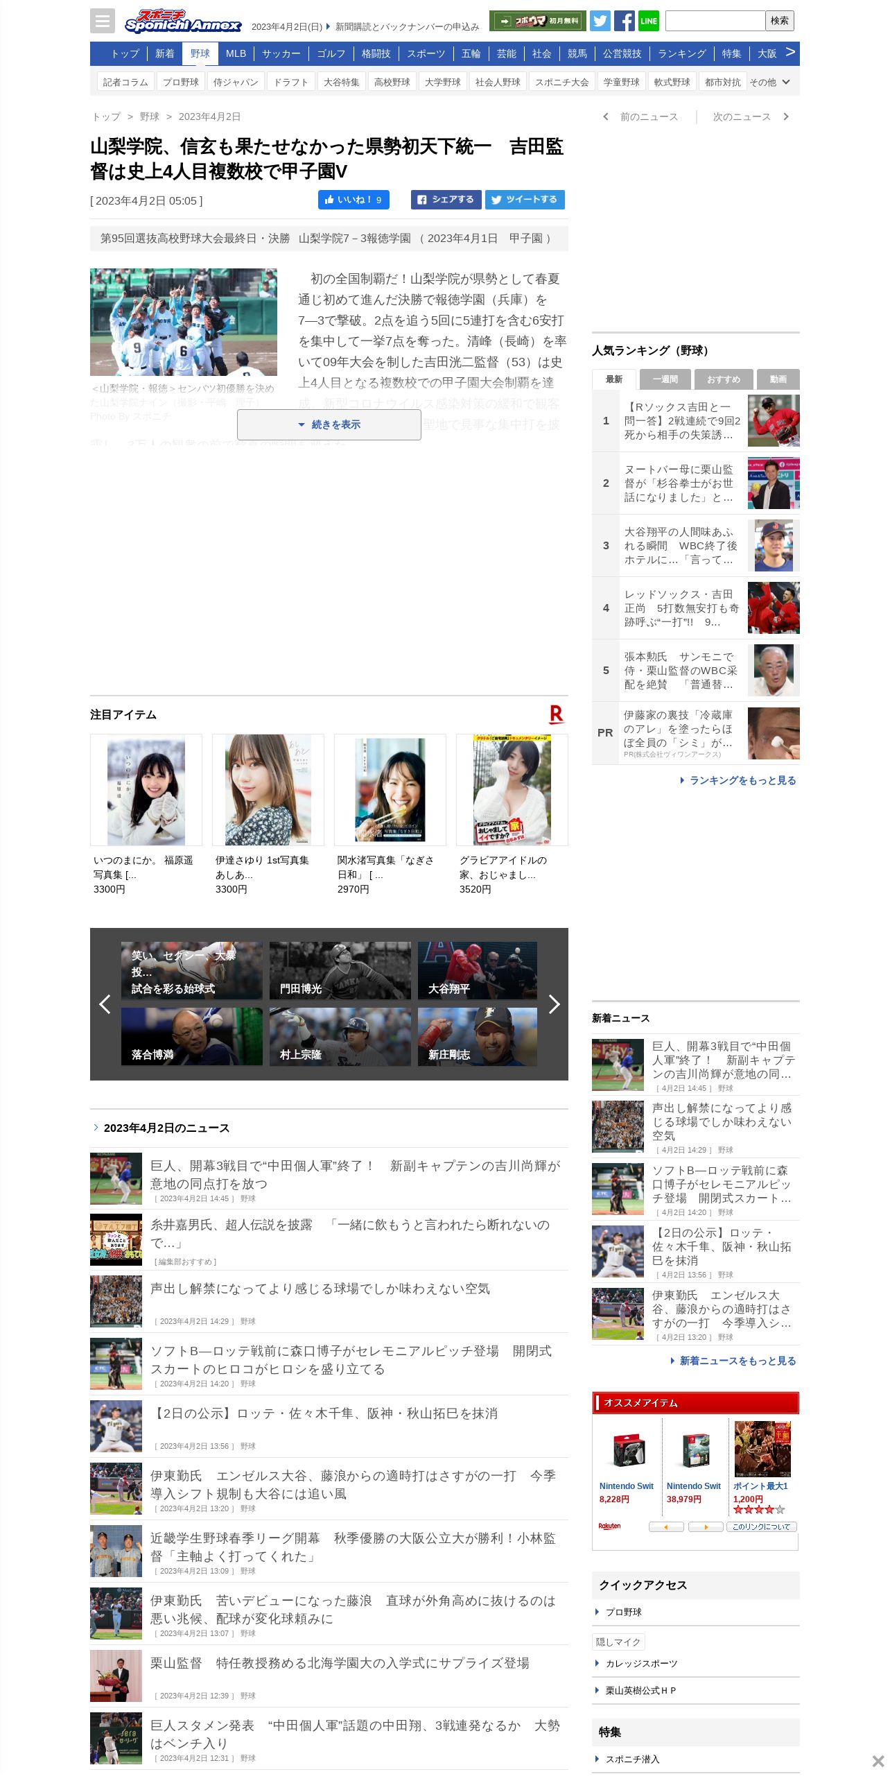Image resolution: width=890 pixels, height=1781 pixels.
Task: Open 新聞購読とバックナンバーの申込み link
Action: [x=407, y=26]
